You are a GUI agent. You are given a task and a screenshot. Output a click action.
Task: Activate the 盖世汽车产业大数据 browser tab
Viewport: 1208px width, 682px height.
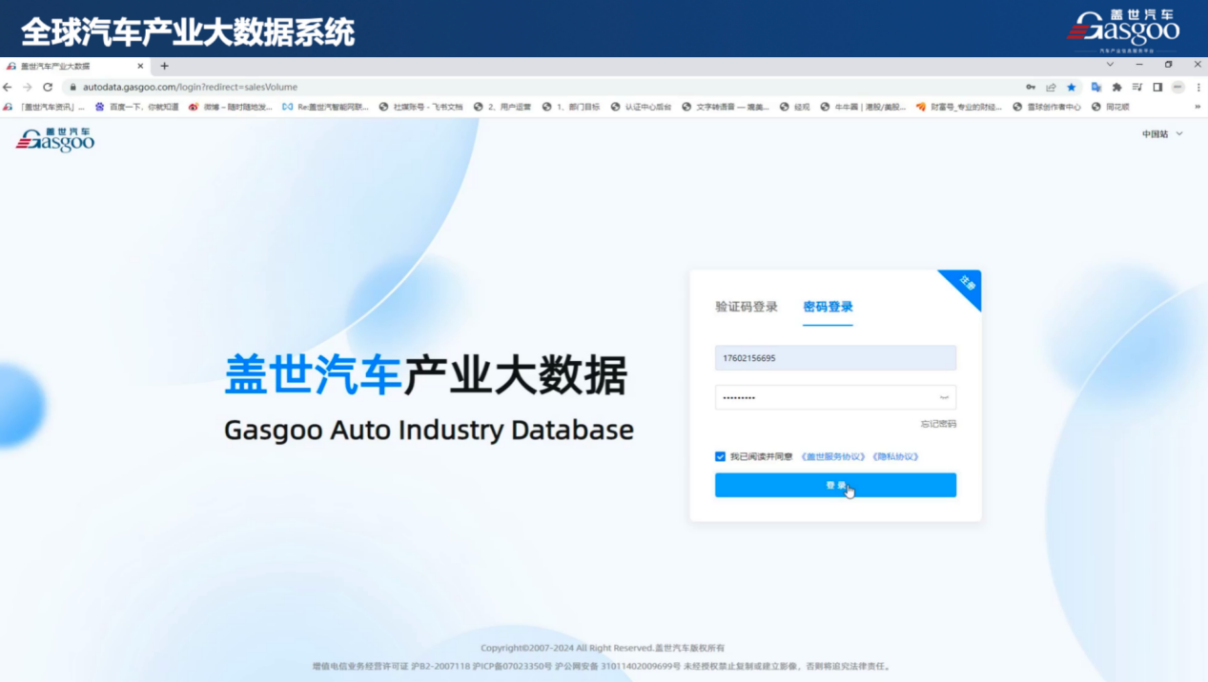click(x=74, y=66)
